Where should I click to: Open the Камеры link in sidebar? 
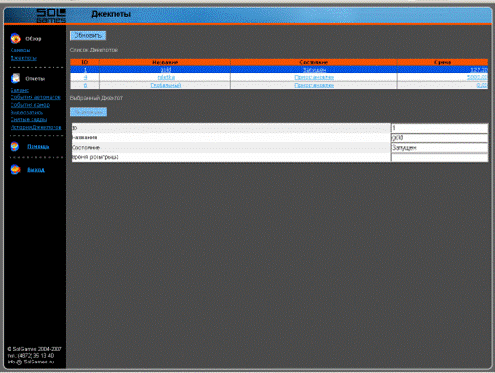coord(20,50)
